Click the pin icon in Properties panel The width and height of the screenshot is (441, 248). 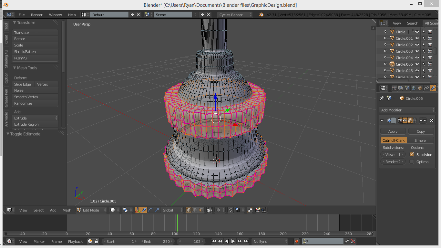pyautogui.click(x=382, y=98)
